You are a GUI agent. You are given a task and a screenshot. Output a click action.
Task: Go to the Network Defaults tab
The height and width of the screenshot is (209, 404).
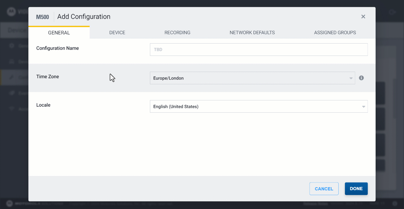pyautogui.click(x=252, y=33)
